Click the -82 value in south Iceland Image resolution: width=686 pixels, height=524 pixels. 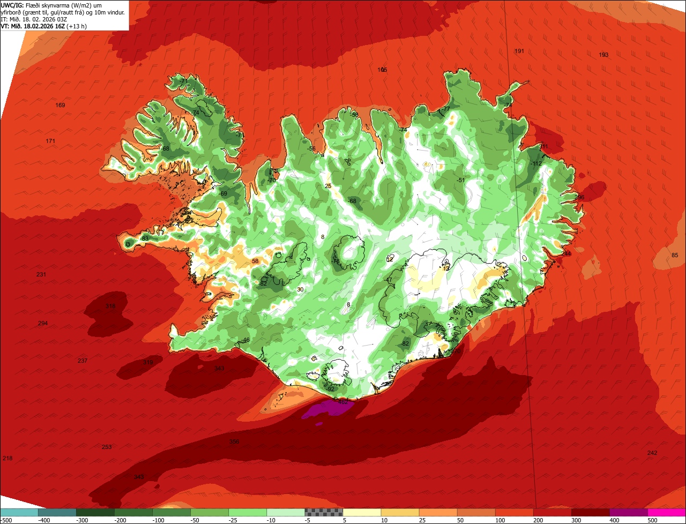point(405,343)
